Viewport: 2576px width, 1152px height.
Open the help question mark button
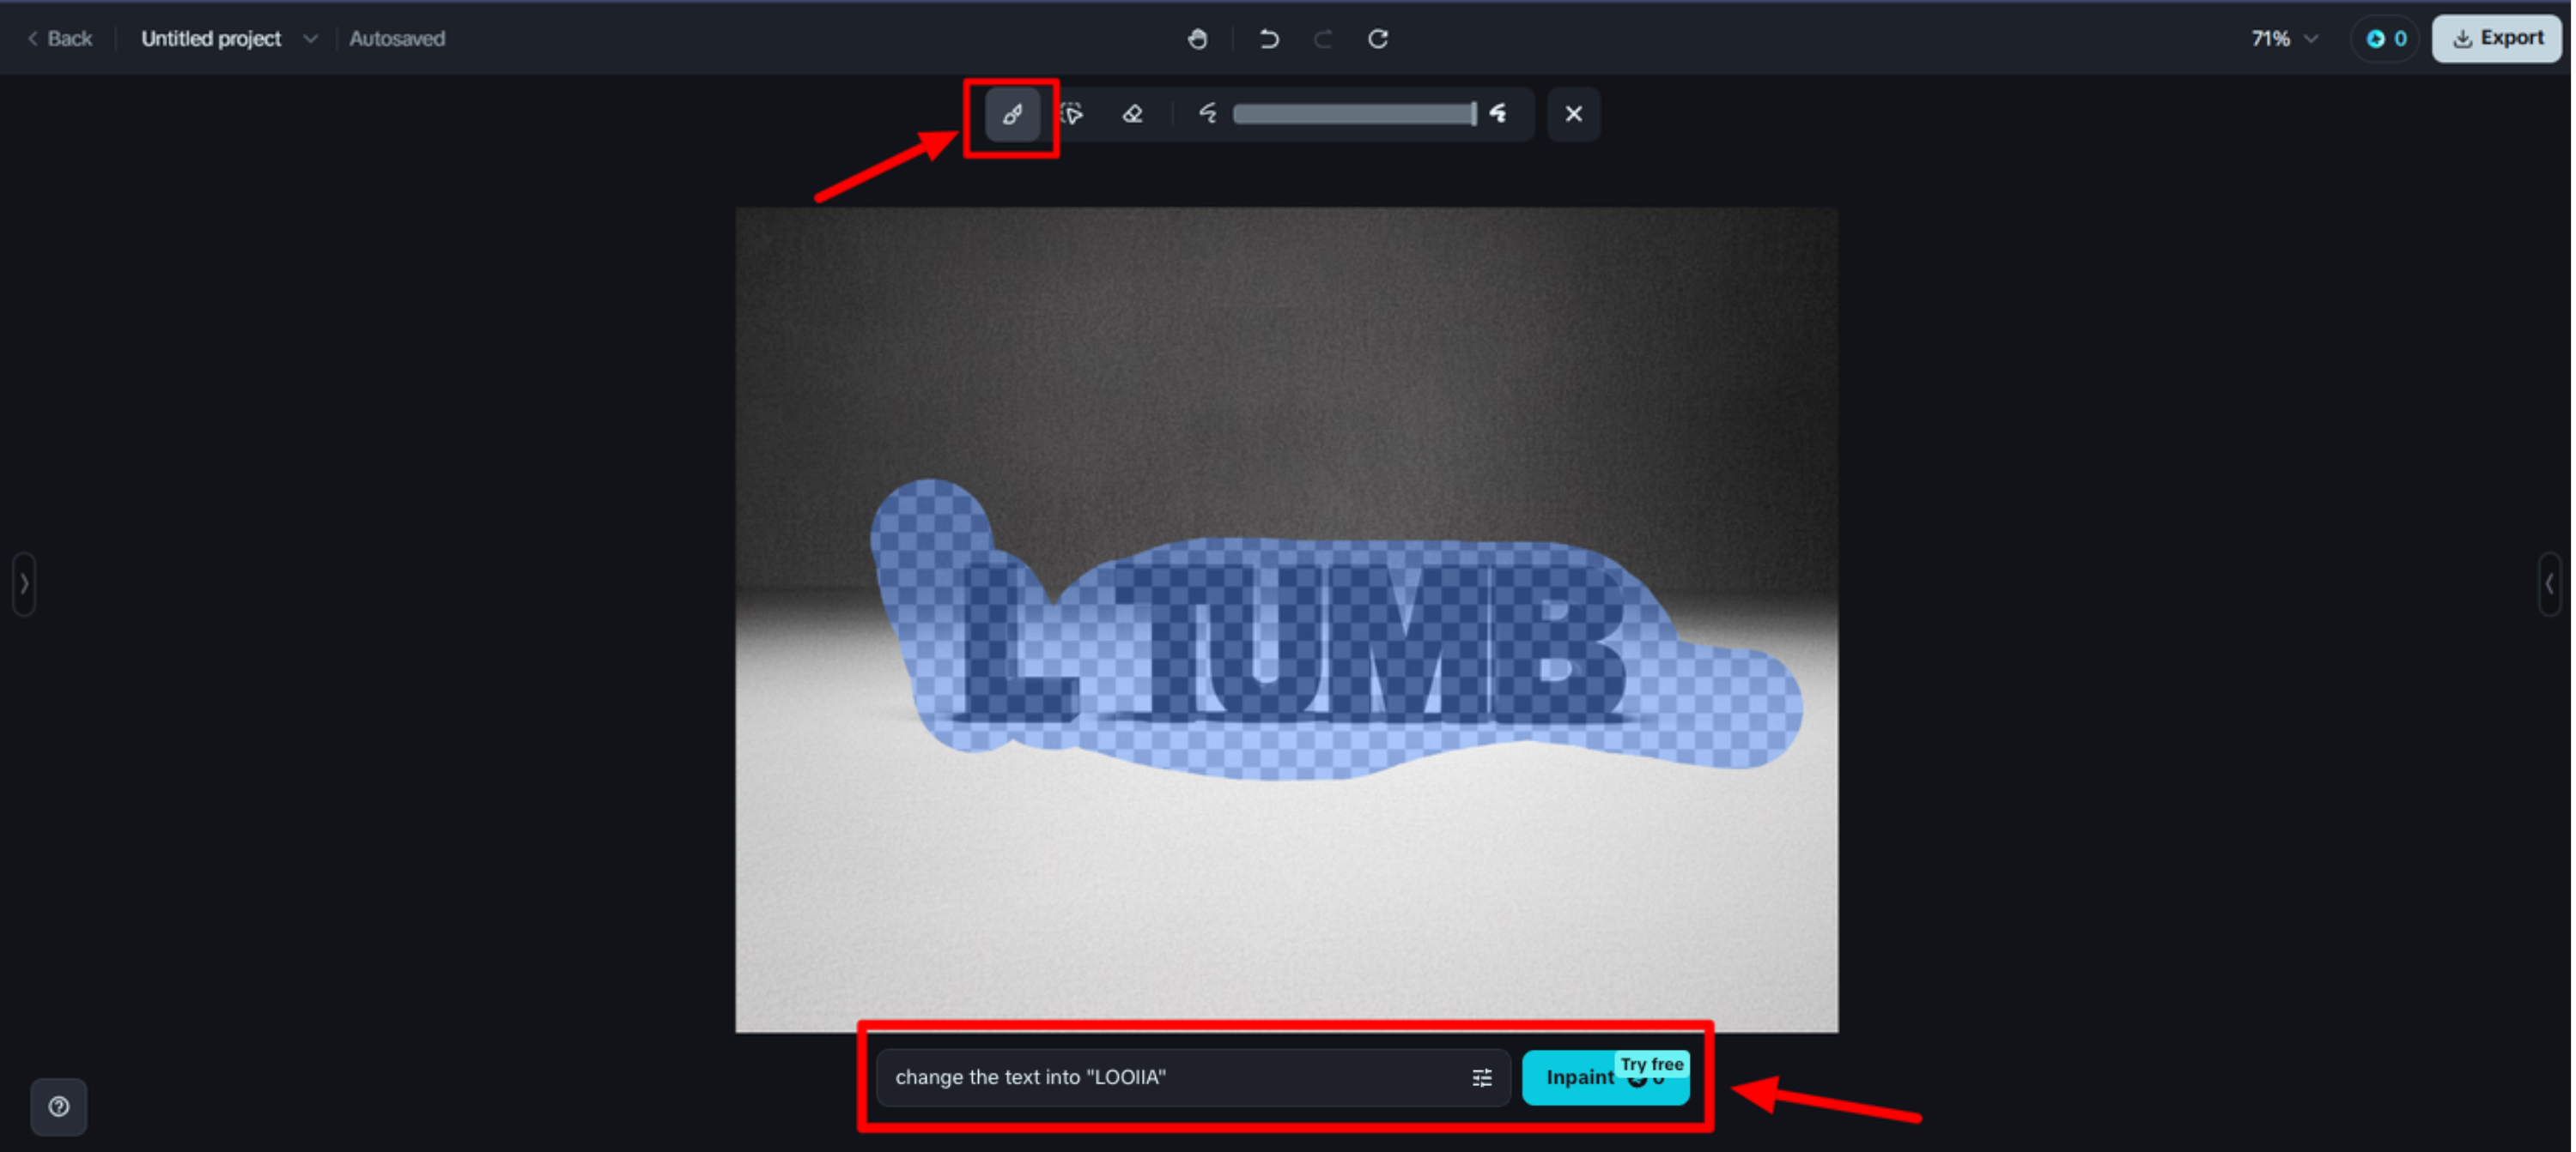pyautogui.click(x=59, y=1106)
